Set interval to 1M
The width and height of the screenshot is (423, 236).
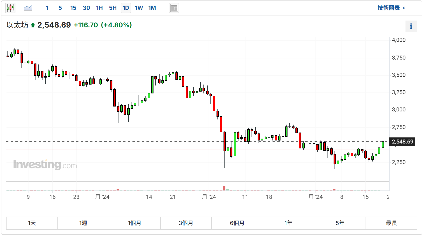point(152,8)
